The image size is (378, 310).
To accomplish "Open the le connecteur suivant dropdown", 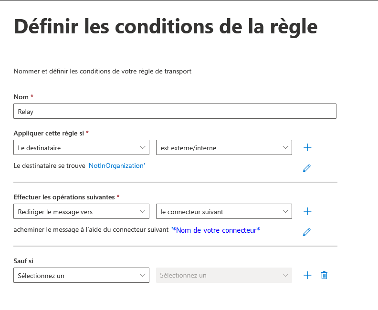I will [224, 211].
